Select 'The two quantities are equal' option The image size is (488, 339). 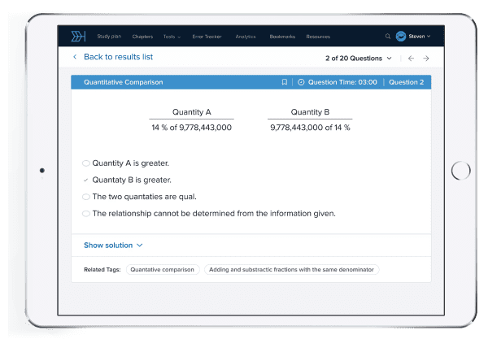[x=86, y=197]
